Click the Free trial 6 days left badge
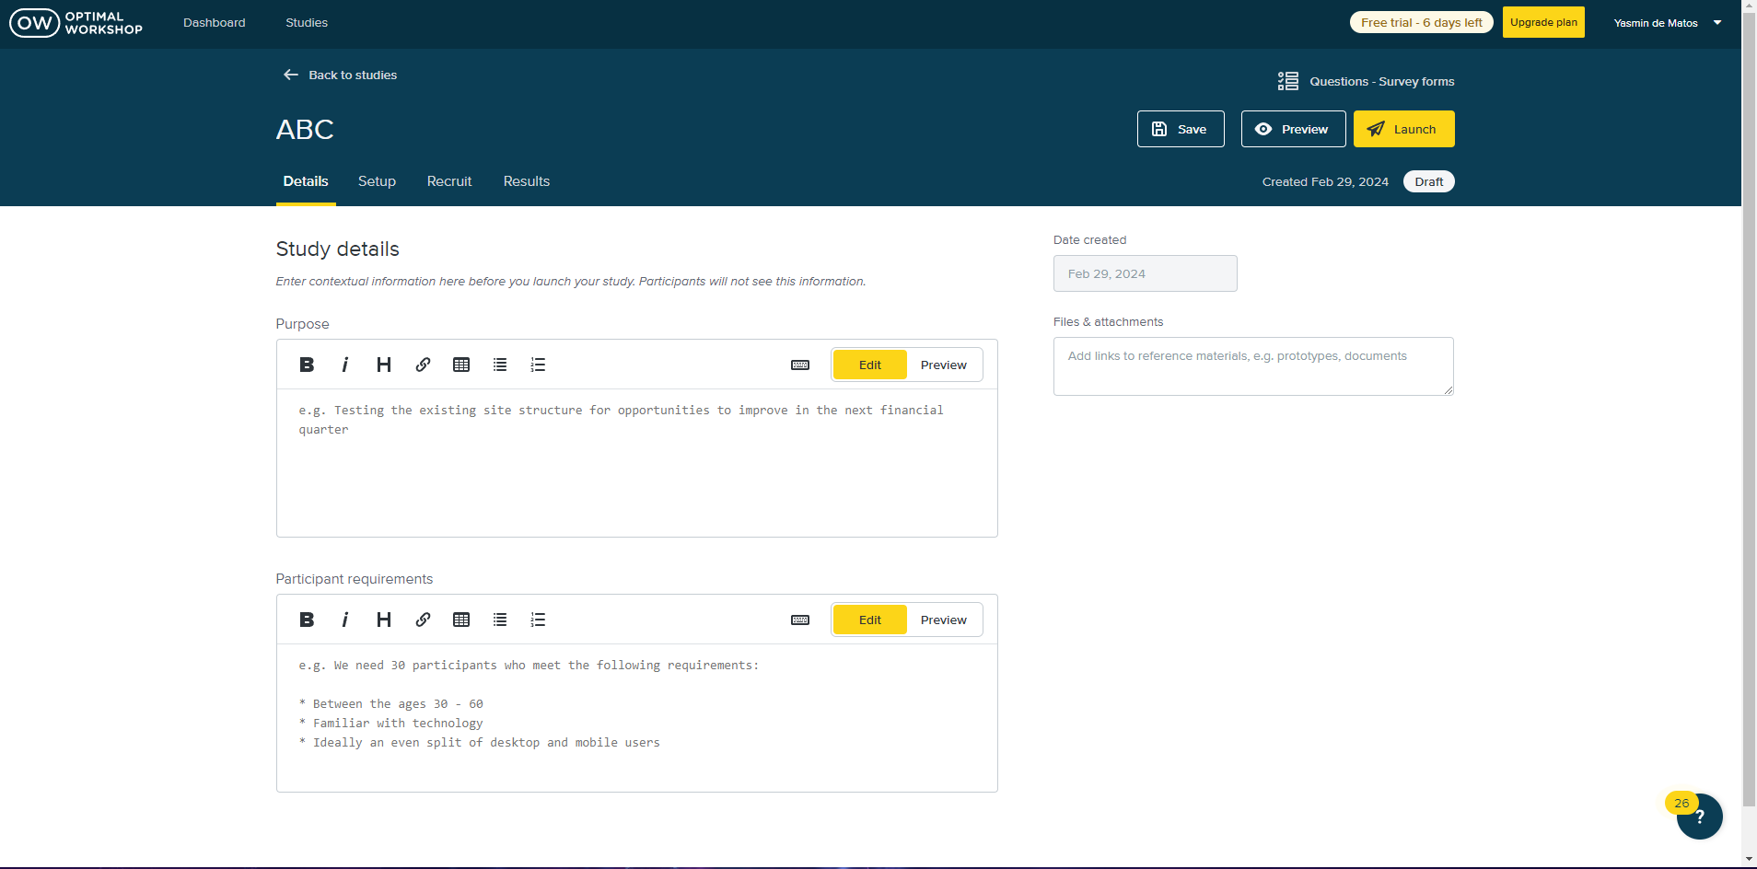This screenshot has width=1757, height=869. [1422, 22]
